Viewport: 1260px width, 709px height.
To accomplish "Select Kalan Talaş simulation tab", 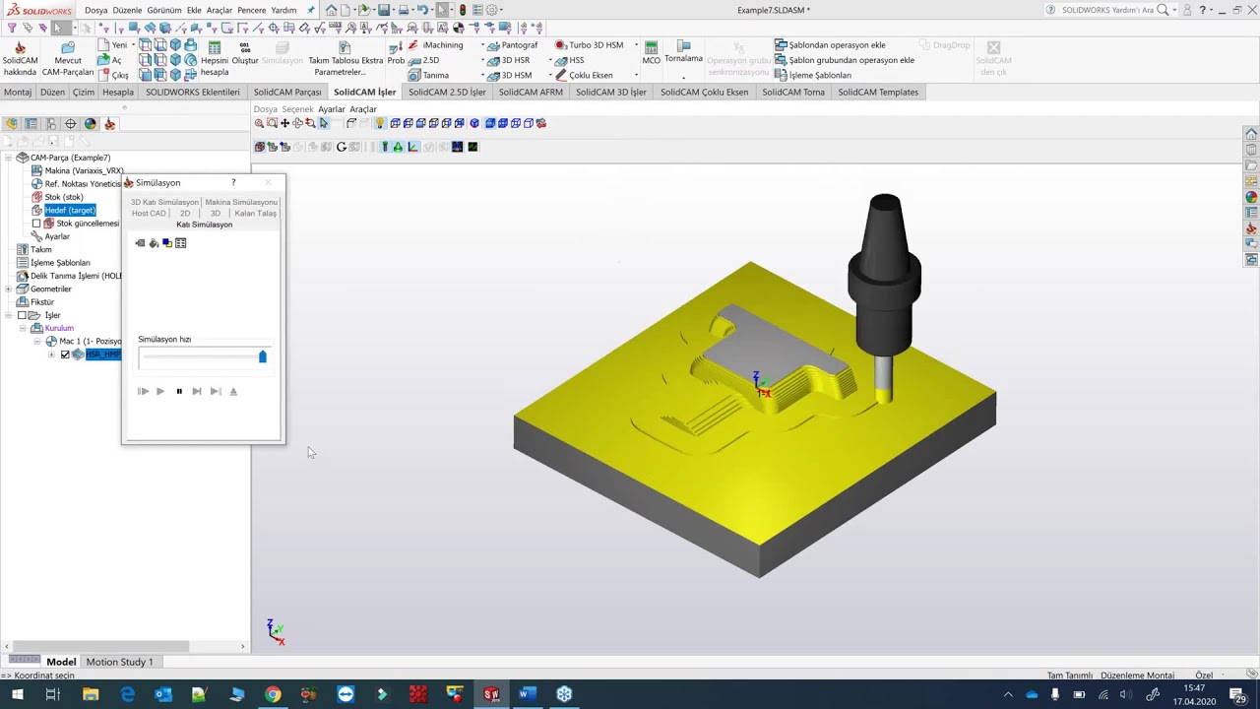I will tap(255, 214).
